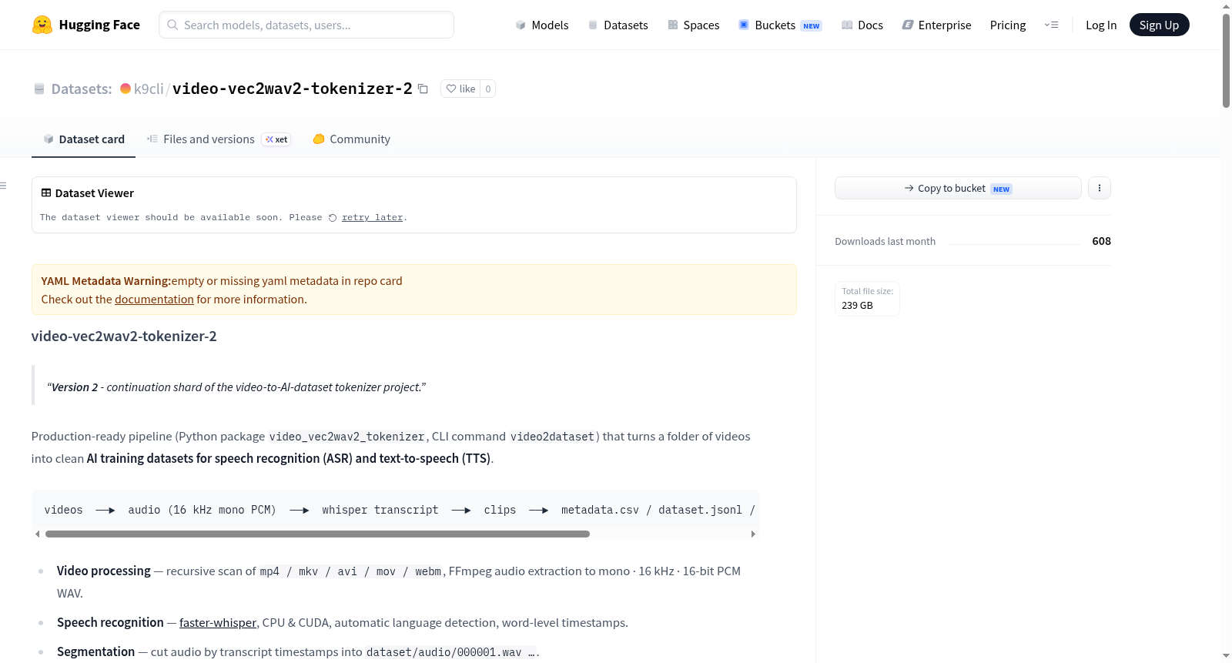Click the Dataset Viewer heading

[x=95, y=193]
